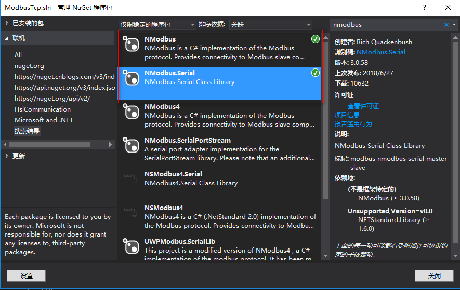Screen dimensions: 460x290
Task: Open the 查看许可证 link
Action: point(363,106)
